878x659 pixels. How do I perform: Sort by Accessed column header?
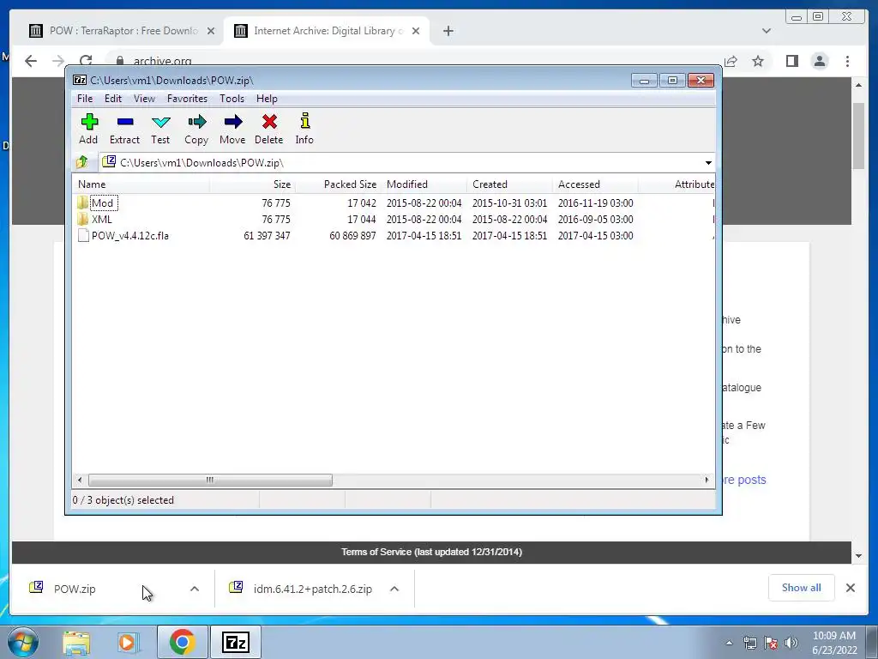(x=595, y=184)
